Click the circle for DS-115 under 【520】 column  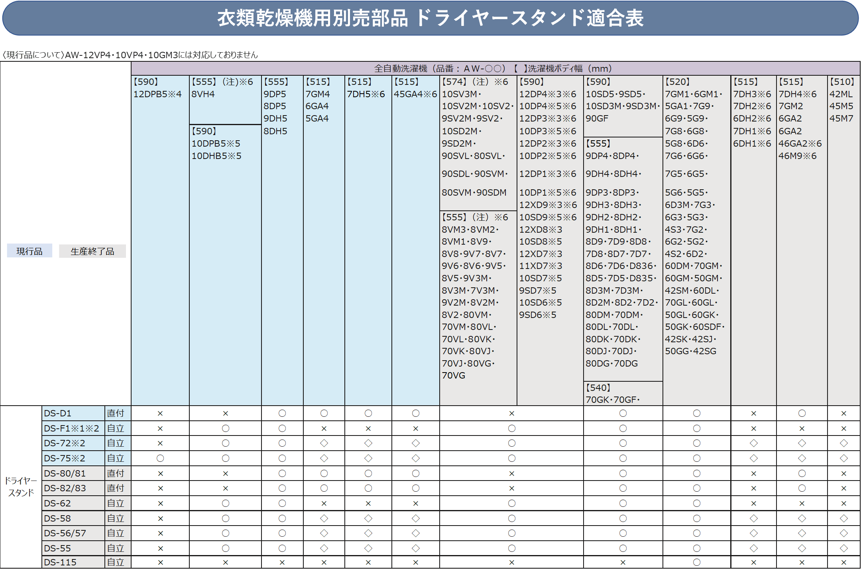(696, 562)
